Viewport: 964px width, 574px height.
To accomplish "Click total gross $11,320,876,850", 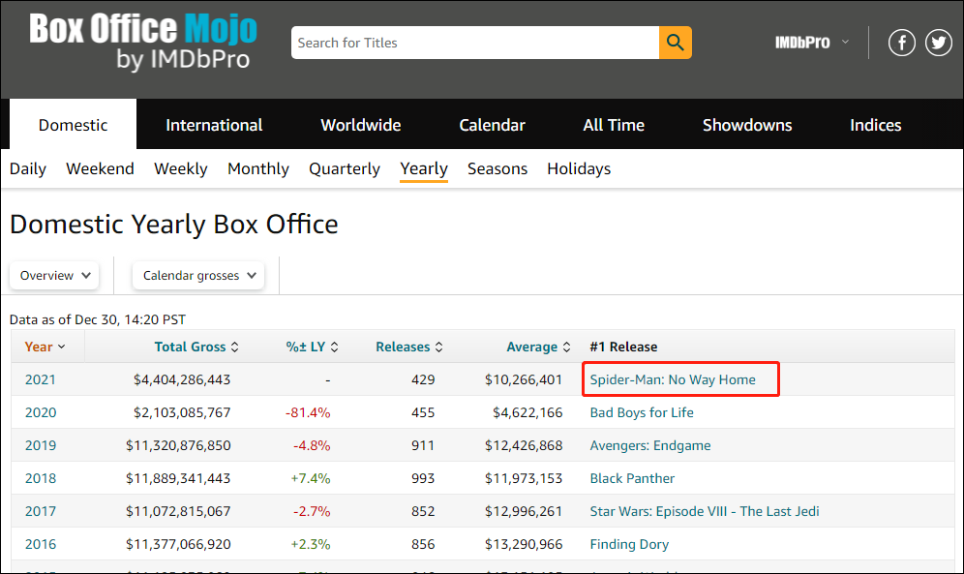I will 178,445.
